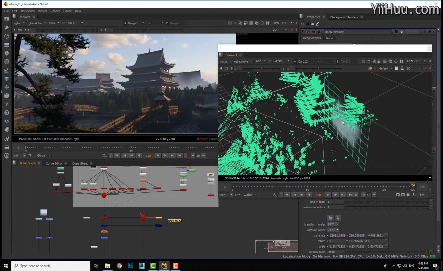This screenshot has width=443, height=271.
Task: Go to last frame in Viewer2 timeline
Action: click(350, 195)
